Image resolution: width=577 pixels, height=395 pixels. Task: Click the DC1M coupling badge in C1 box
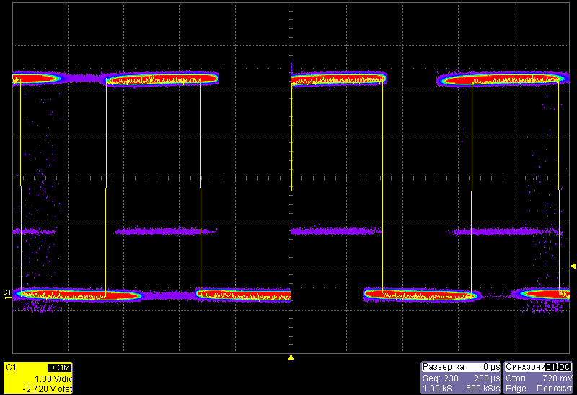[59, 368]
